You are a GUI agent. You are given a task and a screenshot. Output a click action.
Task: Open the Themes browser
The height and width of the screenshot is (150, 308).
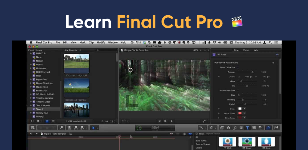260,128
